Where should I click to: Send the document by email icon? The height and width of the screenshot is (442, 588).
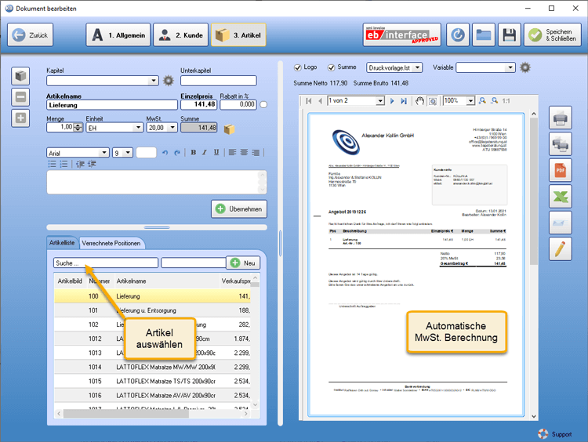click(x=561, y=223)
